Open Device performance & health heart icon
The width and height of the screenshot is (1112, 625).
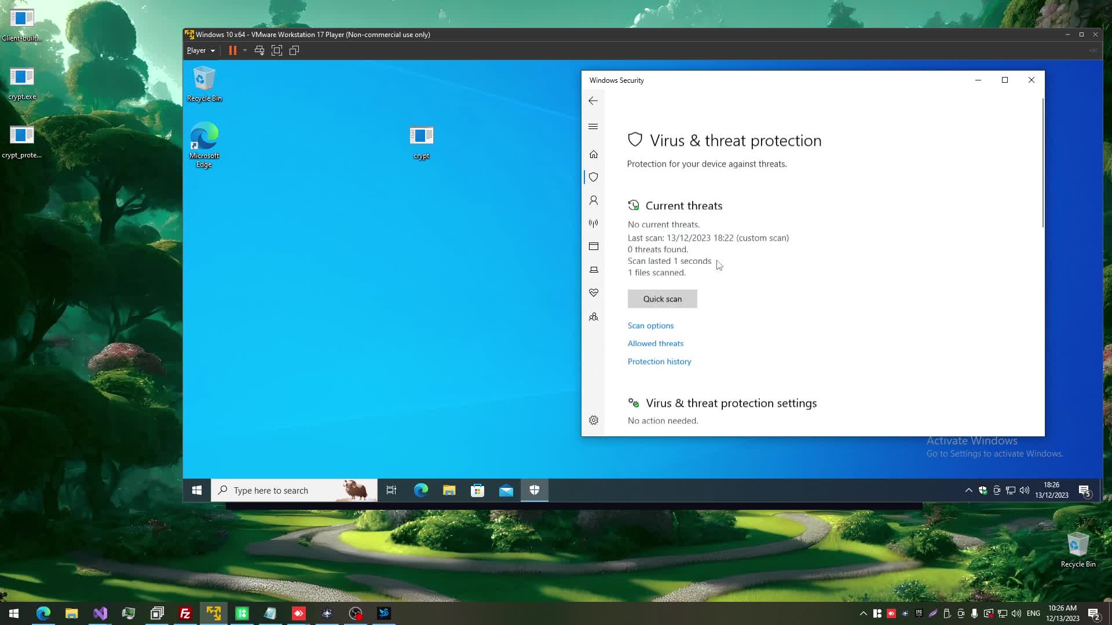pos(593,293)
